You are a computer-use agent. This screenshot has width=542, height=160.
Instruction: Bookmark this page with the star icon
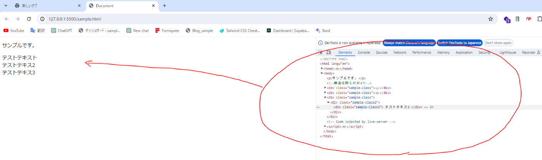tap(491, 19)
